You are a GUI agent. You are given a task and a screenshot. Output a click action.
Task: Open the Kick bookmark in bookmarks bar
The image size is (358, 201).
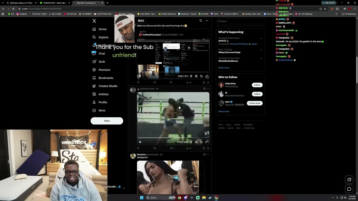(11, 14)
